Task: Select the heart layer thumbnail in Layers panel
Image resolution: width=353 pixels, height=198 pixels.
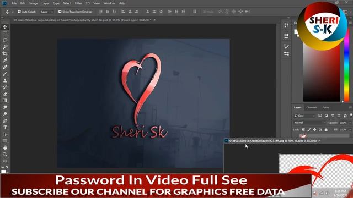Action: tap(303, 136)
